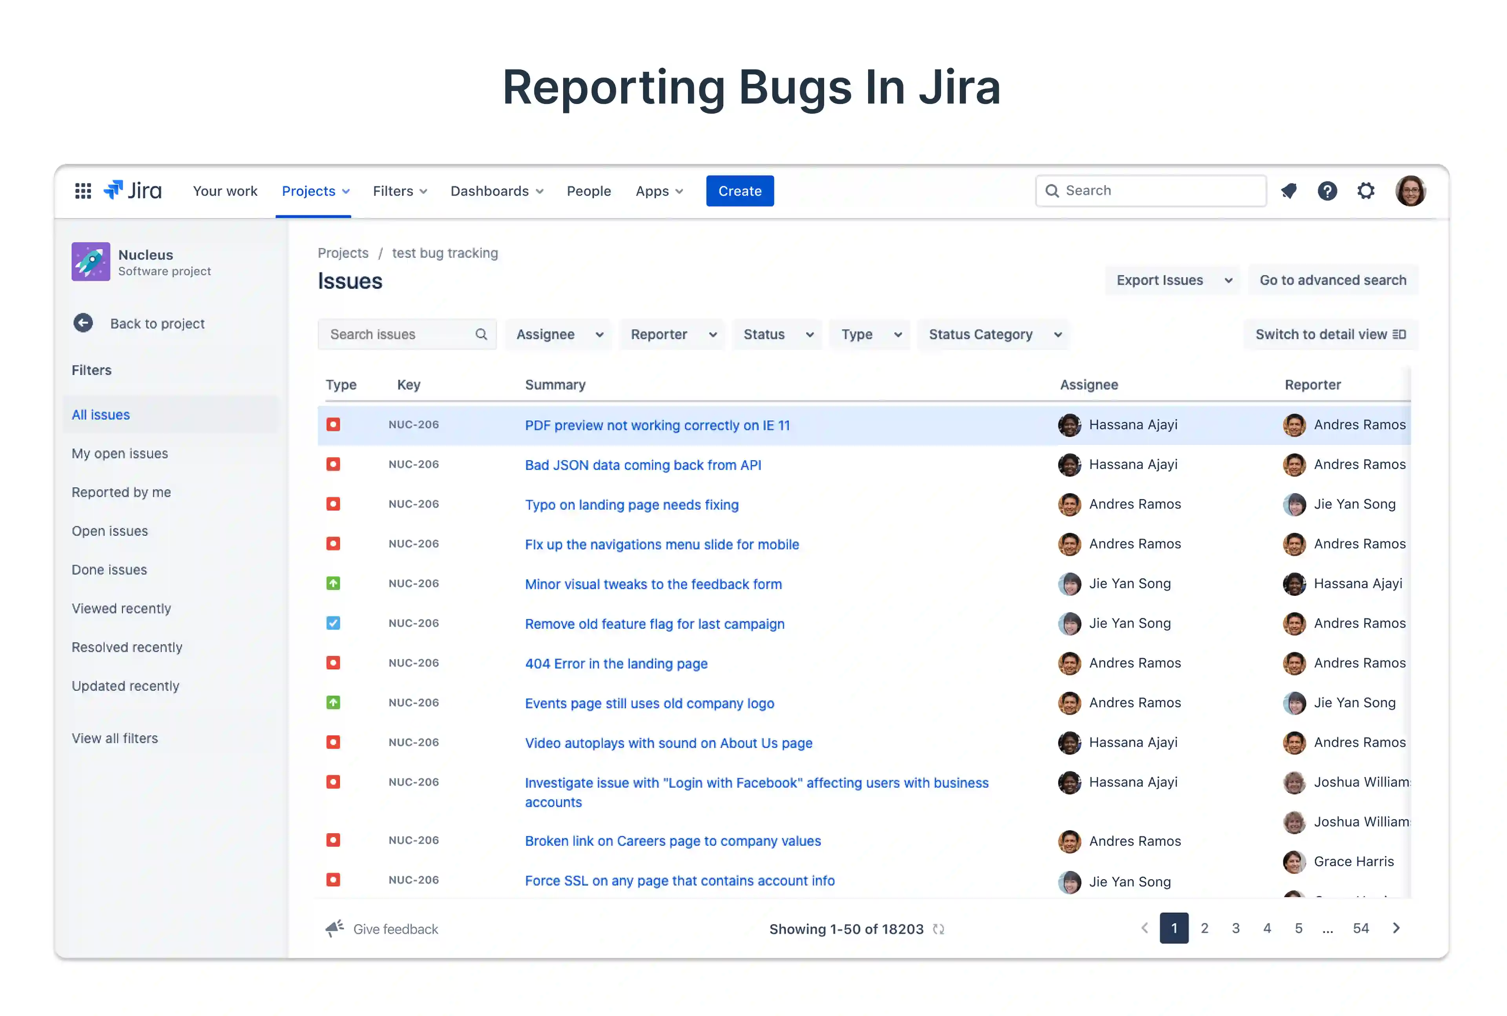
Task: Click the Back to project arrow icon
Action: [x=83, y=323]
